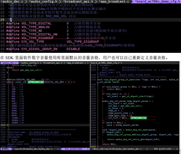The height and width of the screenshot is (154, 181).
Task: Click the table value 462
Action: [13, 96]
